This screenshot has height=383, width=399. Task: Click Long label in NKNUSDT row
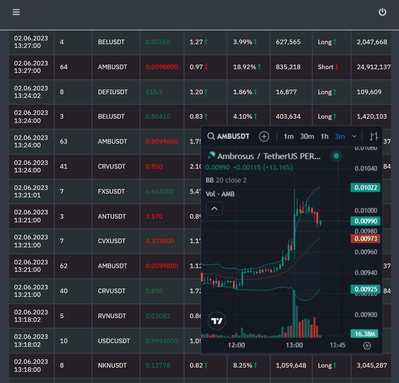325,365
